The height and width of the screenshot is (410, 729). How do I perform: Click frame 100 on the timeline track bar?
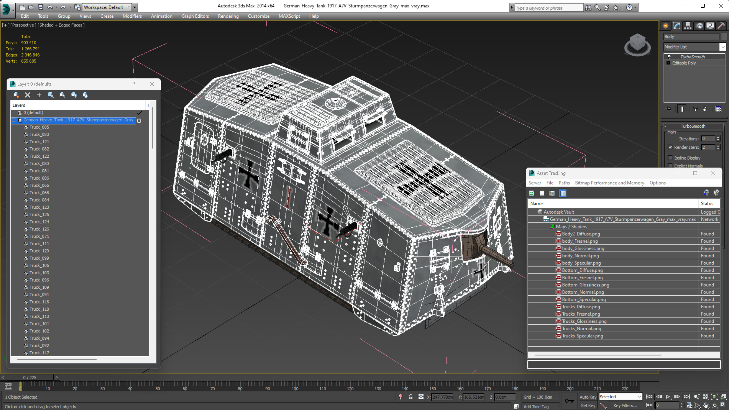coord(295,386)
